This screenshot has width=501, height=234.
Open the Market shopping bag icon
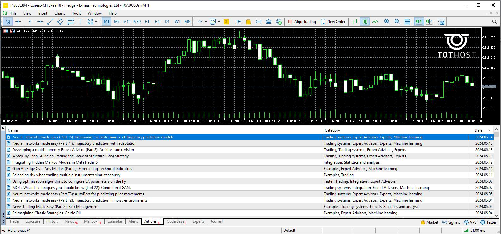248,21
